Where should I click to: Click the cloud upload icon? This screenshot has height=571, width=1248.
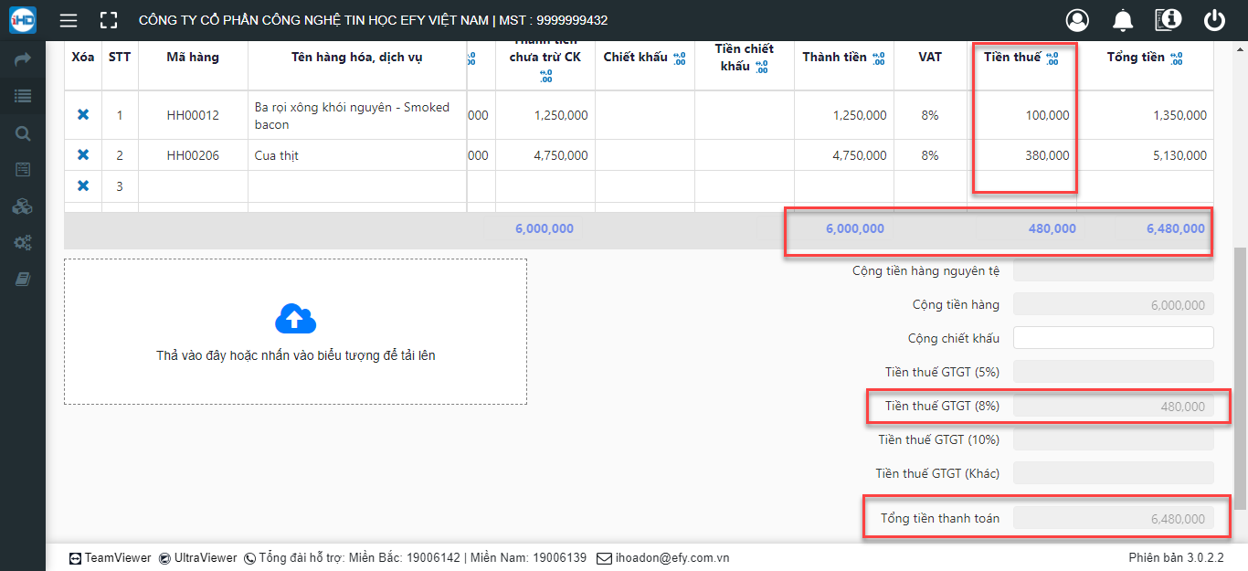[295, 319]
